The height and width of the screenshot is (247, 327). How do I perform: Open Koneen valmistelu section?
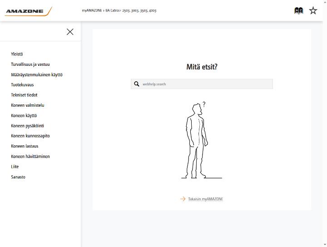28,105
